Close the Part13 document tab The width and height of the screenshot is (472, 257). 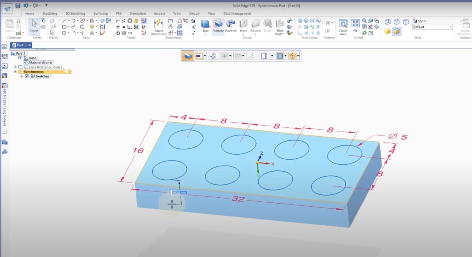(29, 45)
